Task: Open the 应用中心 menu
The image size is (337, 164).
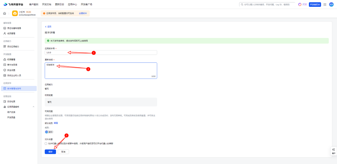Action: pos(72,4)
